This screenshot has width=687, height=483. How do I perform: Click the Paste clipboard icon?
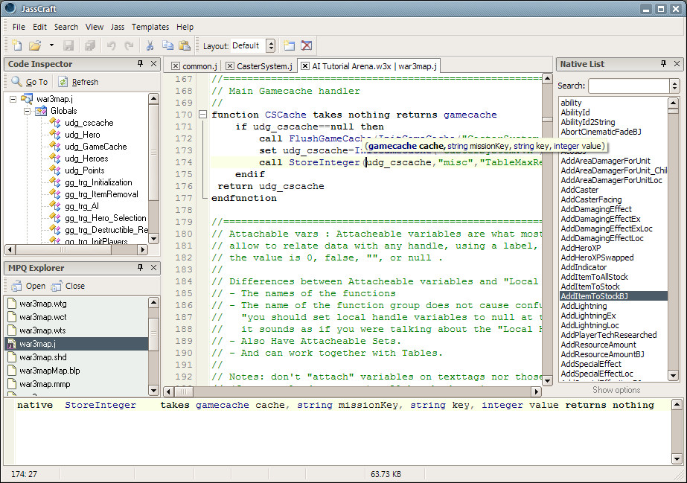click(184, 45)
